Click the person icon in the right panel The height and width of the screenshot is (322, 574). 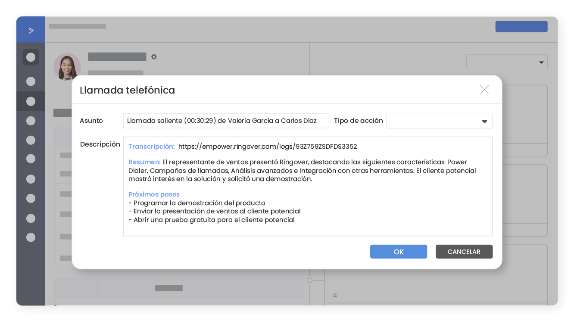[335, 295]
